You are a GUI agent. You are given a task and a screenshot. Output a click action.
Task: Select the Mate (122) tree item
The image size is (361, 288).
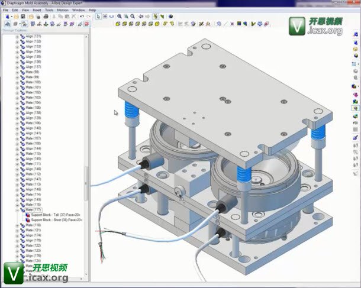click(x=33, y=245)
